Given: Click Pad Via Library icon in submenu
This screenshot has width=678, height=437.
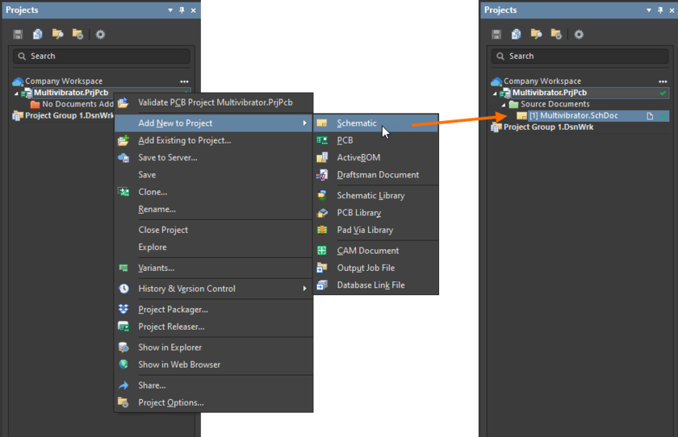Looking at the screenshot, I should click(322, 230).
